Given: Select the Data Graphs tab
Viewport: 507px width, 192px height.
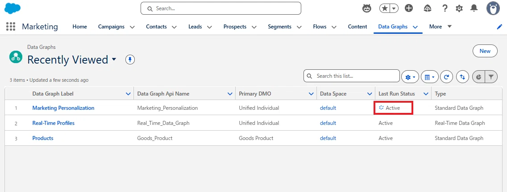Looking at the screenshot, I should coord(393,27).
